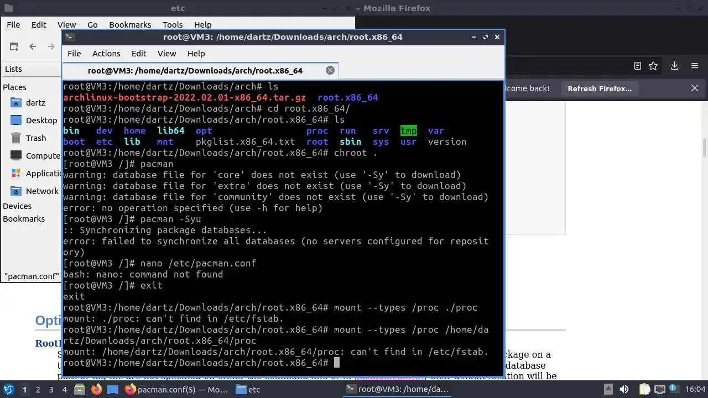Switch to workspace 1

[24, 390]
